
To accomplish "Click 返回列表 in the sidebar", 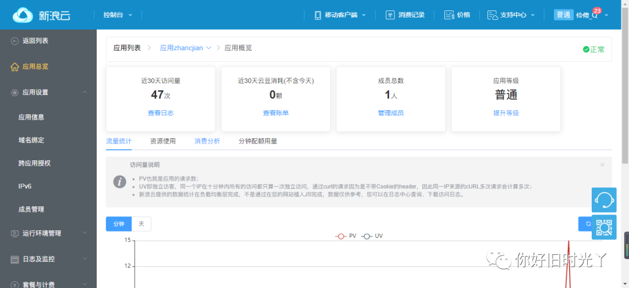I will pyautogui.click(x=36, y=41).
